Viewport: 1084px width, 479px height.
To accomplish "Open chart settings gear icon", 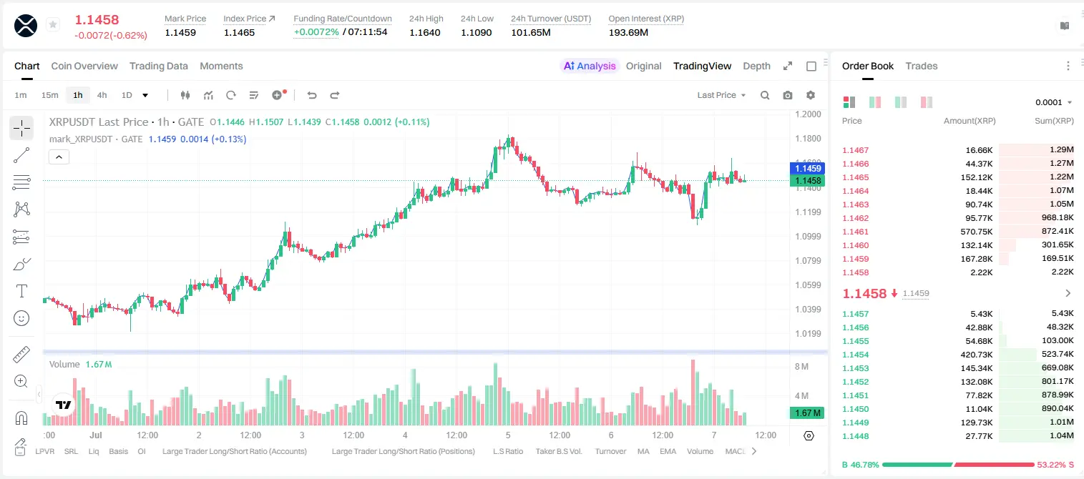I will (811, 95).
